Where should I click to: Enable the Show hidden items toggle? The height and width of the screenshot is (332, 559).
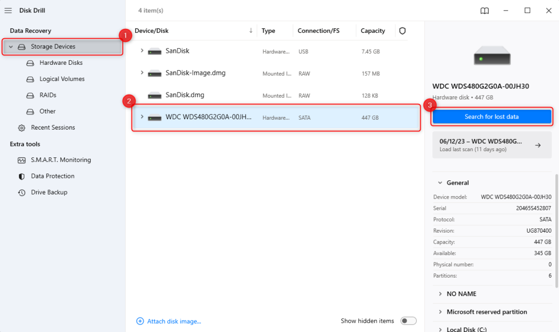click(x=409, y=320)
